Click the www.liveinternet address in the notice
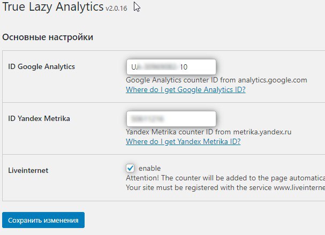The width and height of the screenshot is (325, 235). pos(299,187)
